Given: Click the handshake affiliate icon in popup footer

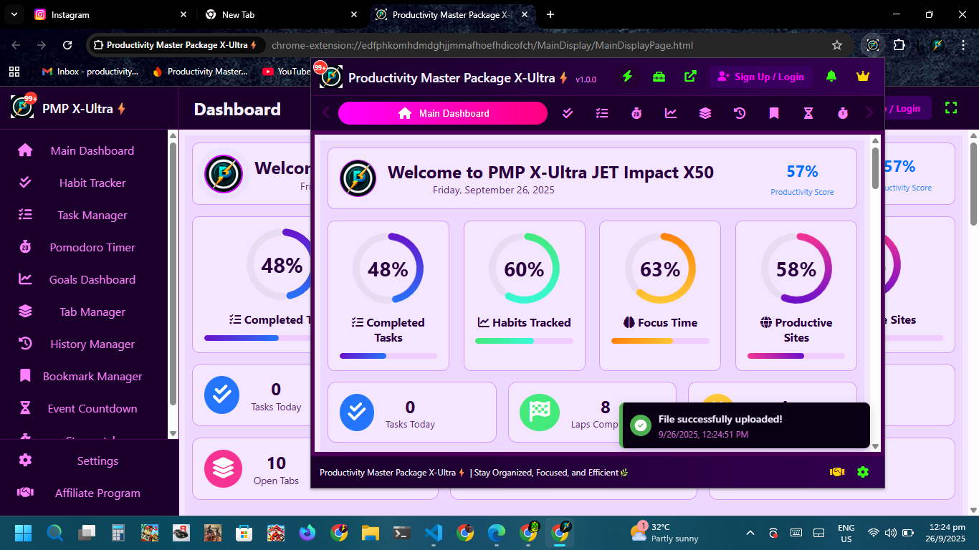Looking at the screenshot, I should pyautogui.click(x=836, y=472).
